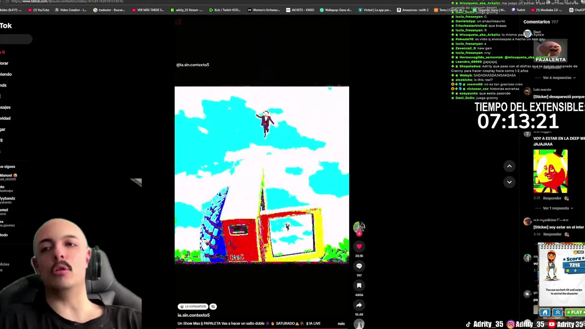Click the @ia.sin.contexto5 watermark above the video

point(192,65)
